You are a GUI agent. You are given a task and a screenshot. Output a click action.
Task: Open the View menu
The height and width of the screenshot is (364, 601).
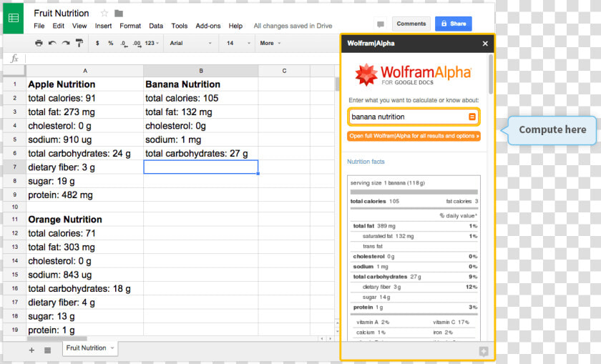coord(79,26)
